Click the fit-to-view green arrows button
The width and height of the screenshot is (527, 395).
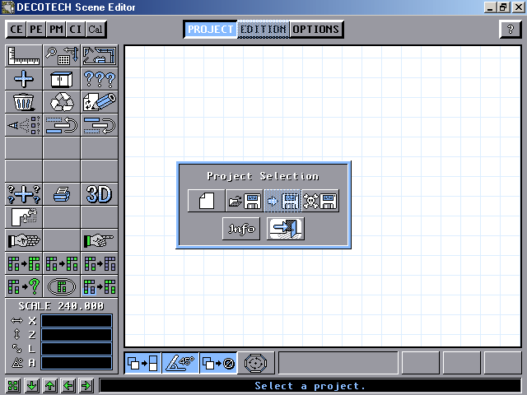[x=13, y=385]
